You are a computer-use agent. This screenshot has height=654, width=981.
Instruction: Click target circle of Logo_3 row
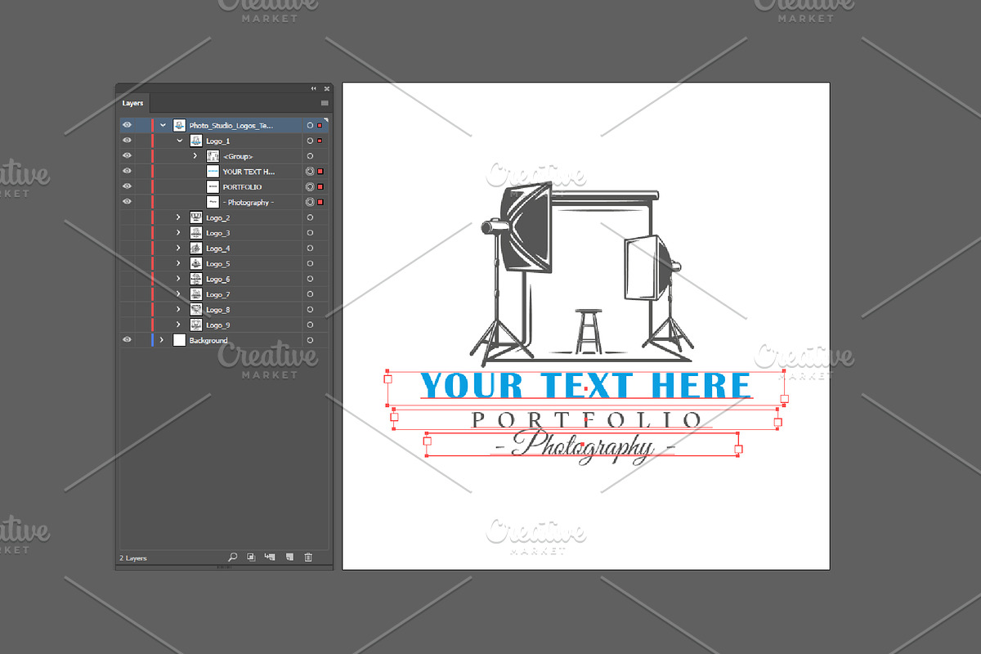click(310, 233)
